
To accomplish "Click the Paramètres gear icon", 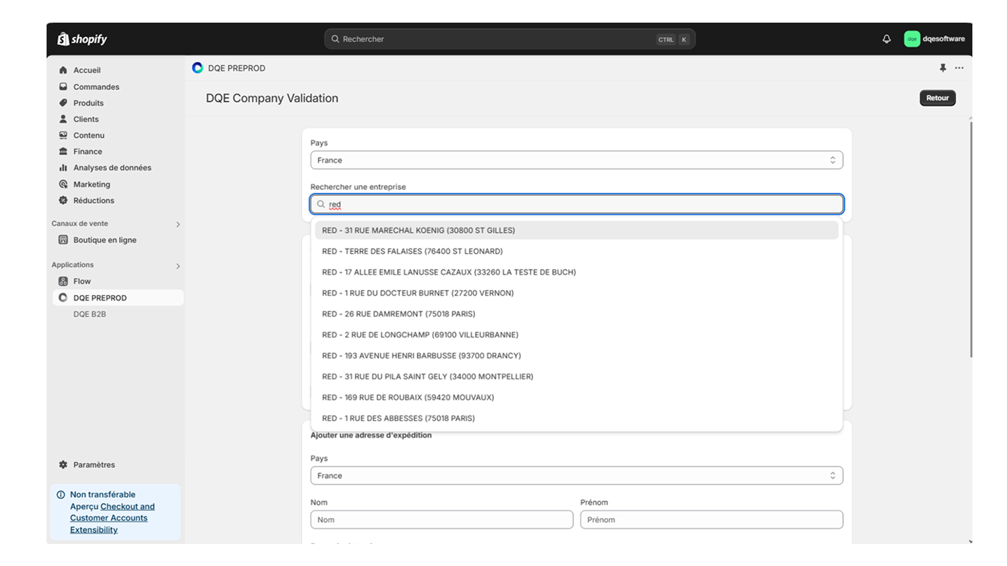I will 63,465.
